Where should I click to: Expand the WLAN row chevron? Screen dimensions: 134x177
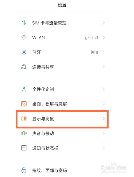[104, 38]
